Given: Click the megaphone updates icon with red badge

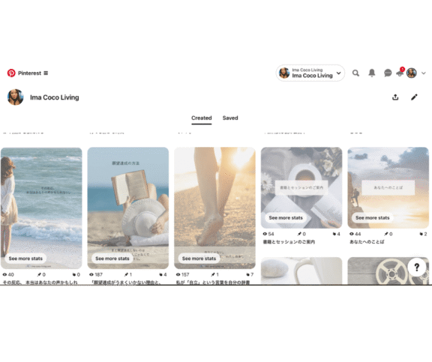Looking at the screenshot, I should tap(400, 73).
